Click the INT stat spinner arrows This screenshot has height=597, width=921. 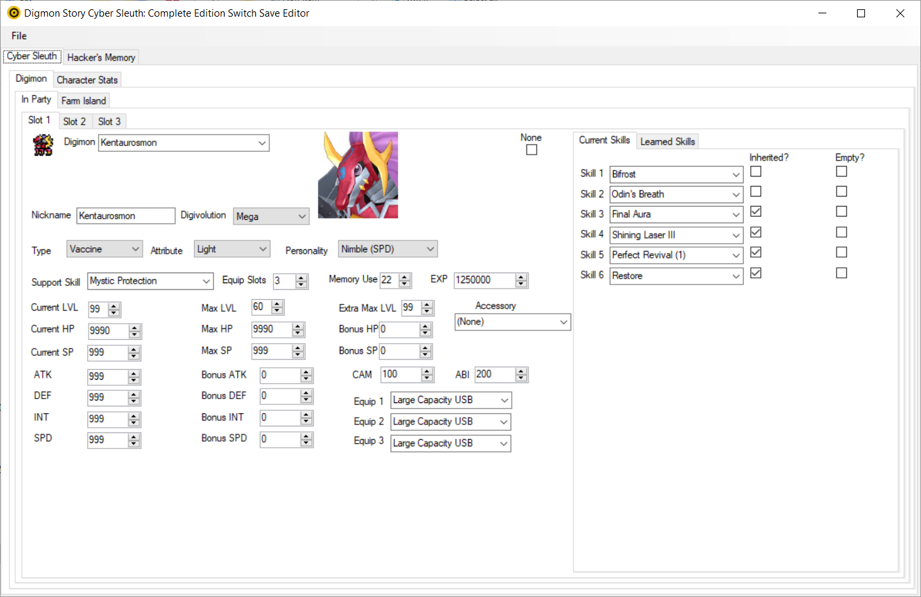click(135, 419)
